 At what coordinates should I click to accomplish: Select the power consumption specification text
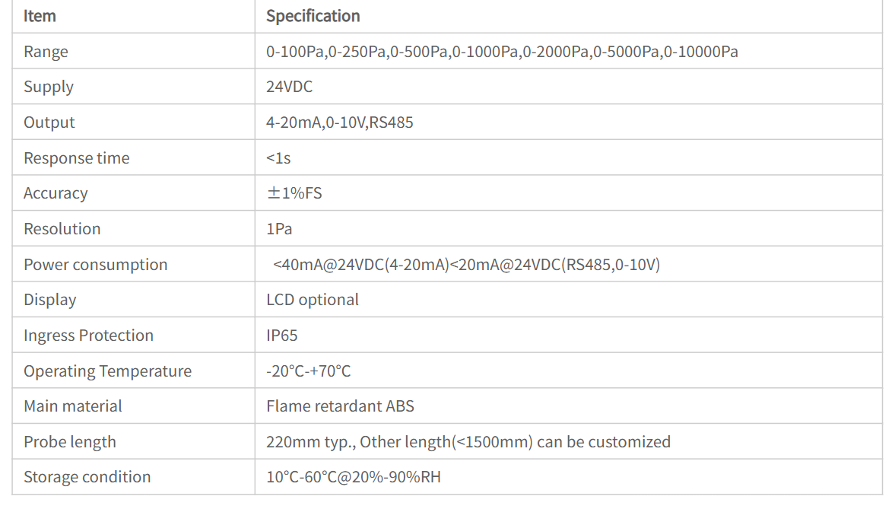[466, 265]
